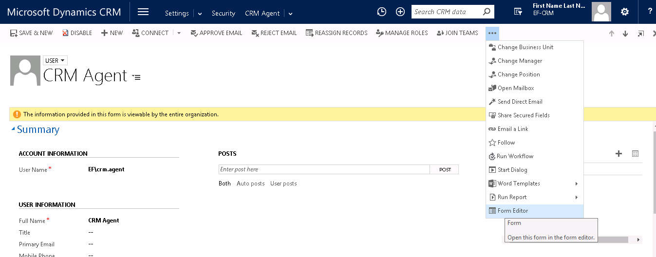Open the settings gear icon
656x257 pixels.
[625, 12]
